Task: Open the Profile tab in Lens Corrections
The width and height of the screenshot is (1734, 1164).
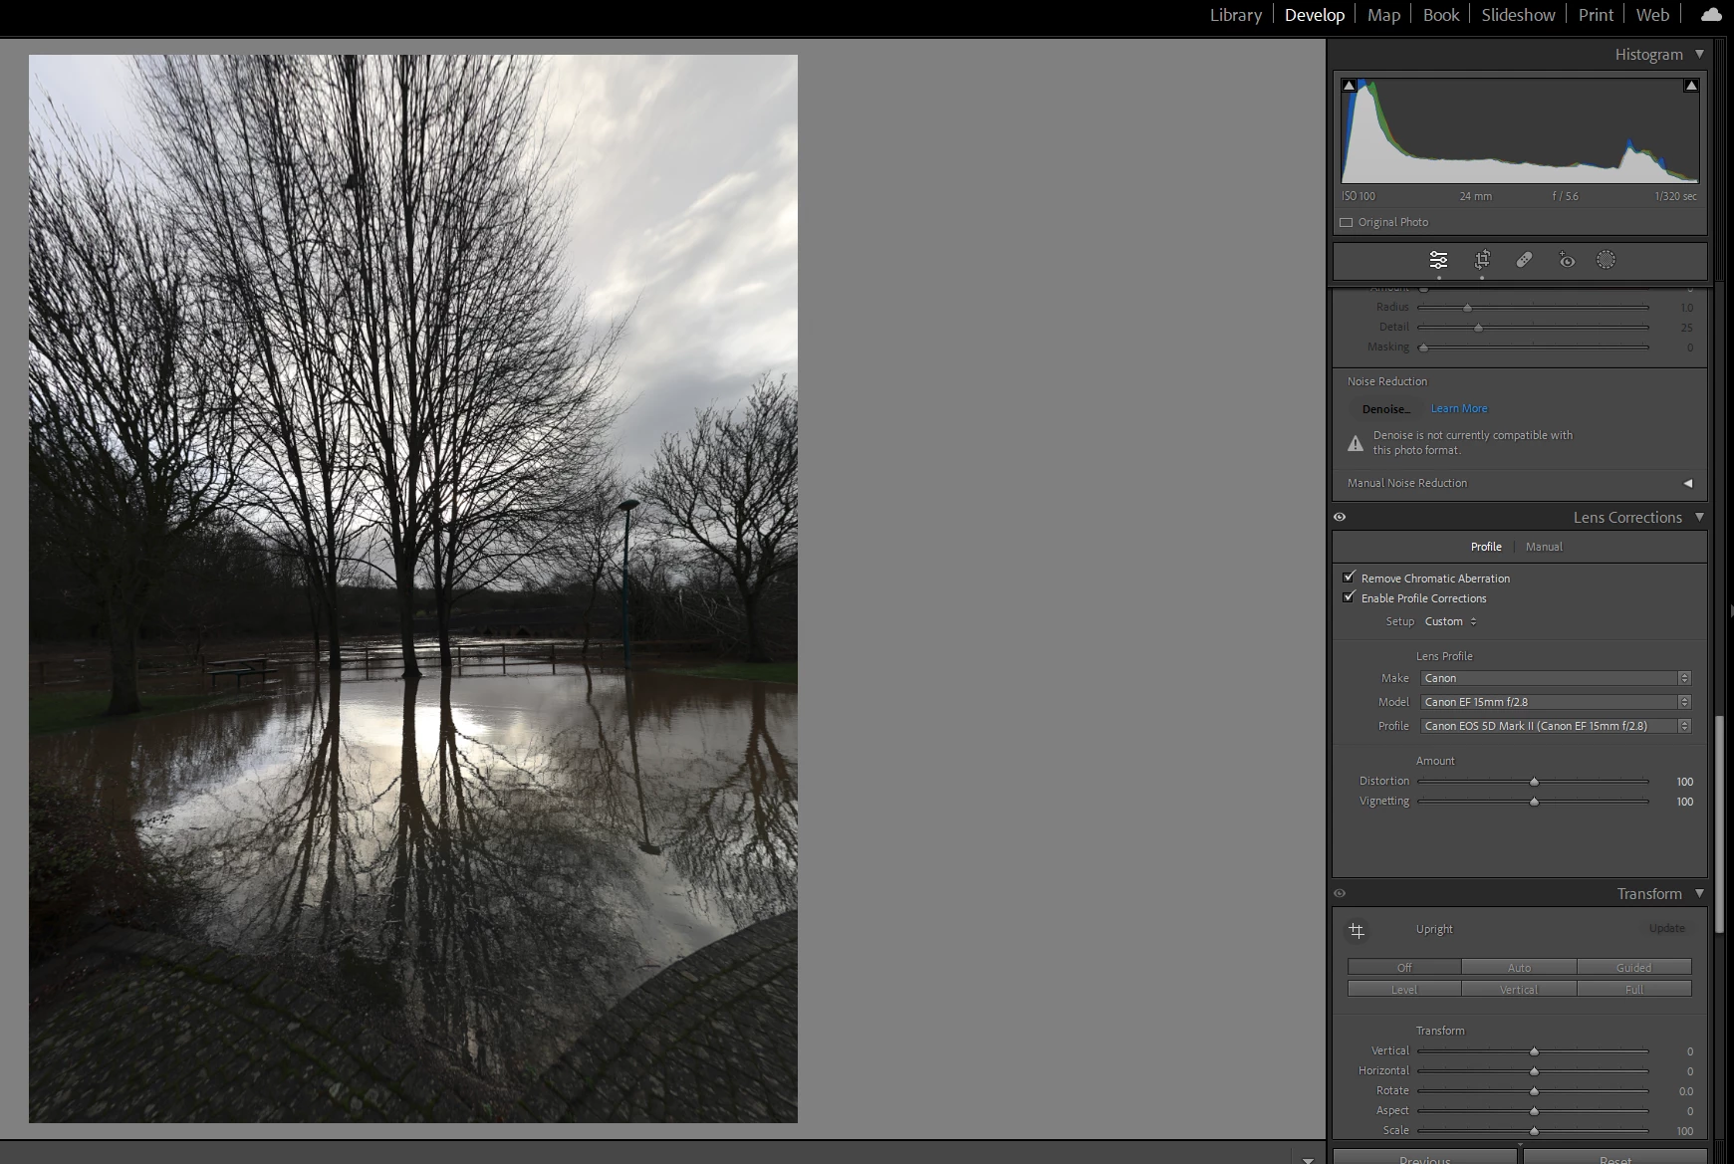Action: (1486, 547)
